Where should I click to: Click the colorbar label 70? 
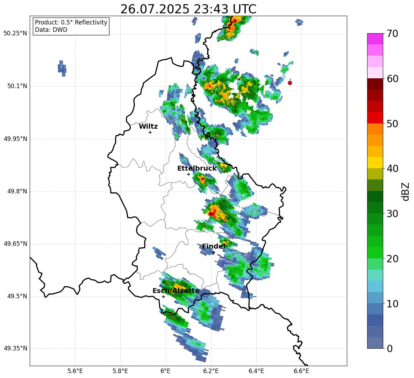392,34
